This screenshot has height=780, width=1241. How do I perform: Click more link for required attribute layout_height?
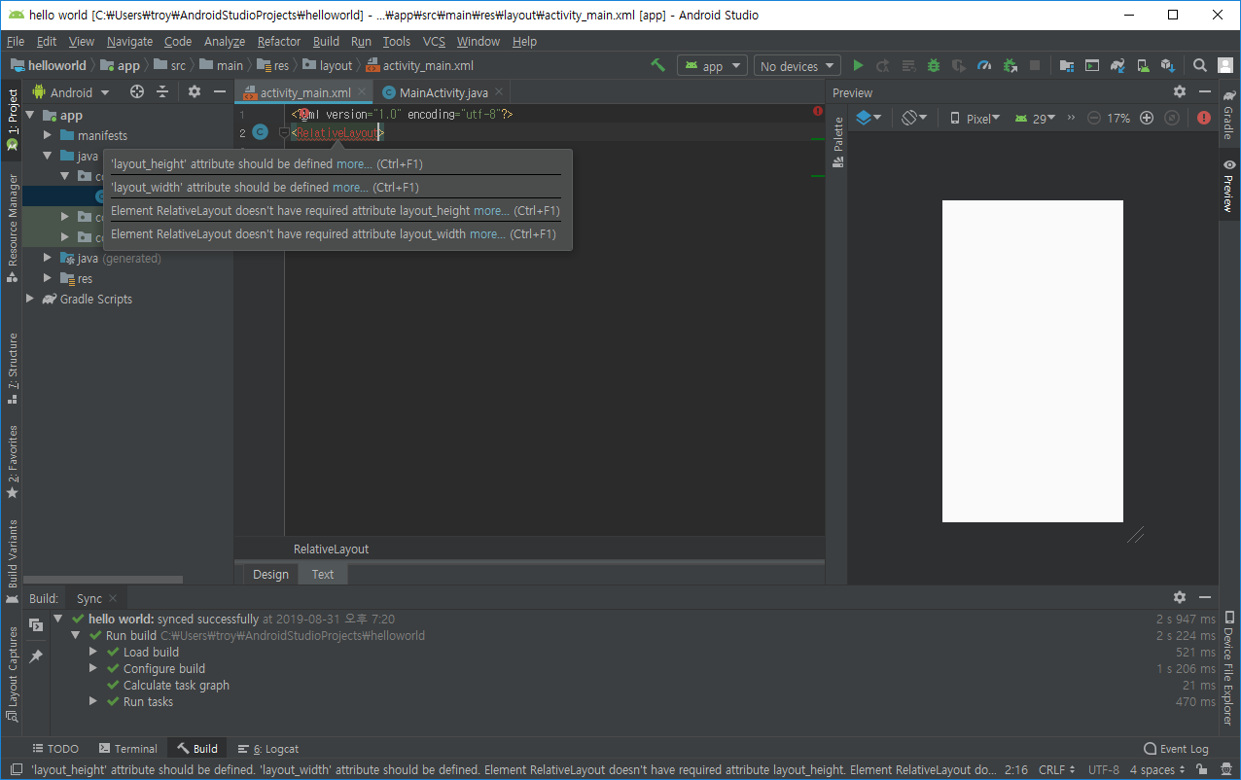pyautogui.click(x=491, y=210)
